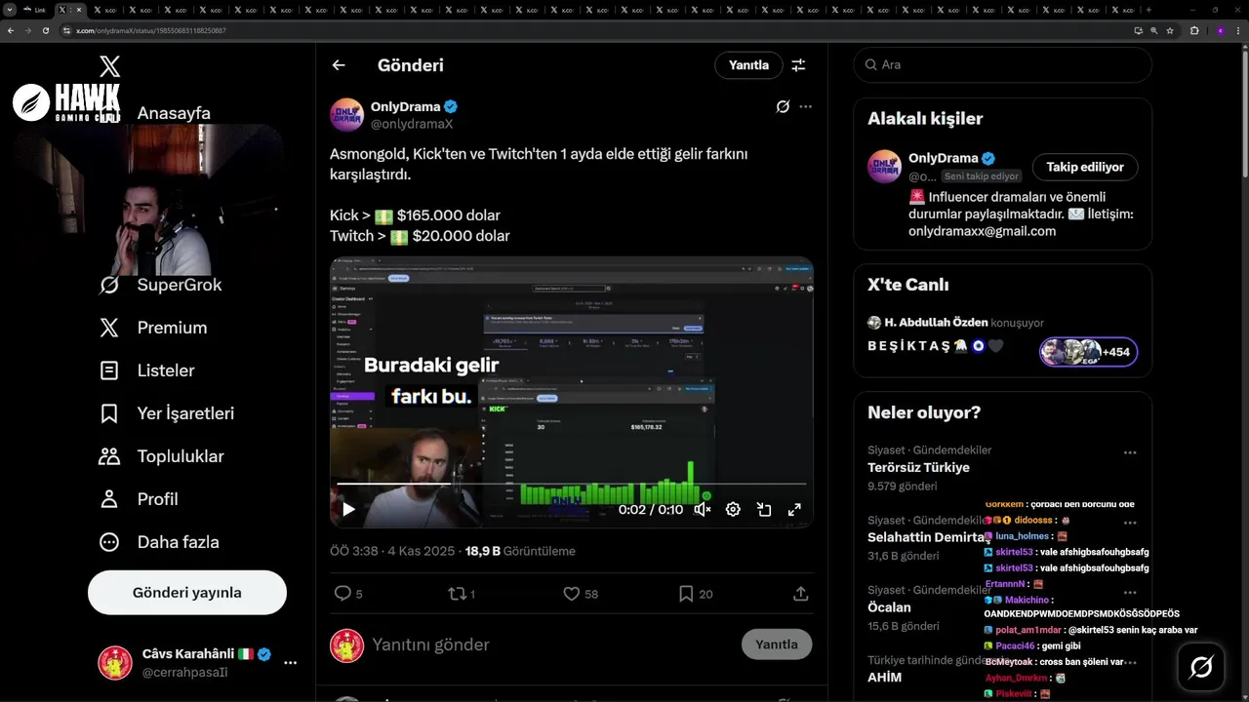Image resolution: width=1249 pixels, height=702 pixels.
Task: Expand the Daha fazla menu
Action: 159,542
